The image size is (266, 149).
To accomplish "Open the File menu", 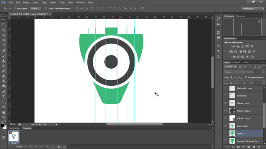I will tap(11, 2).
